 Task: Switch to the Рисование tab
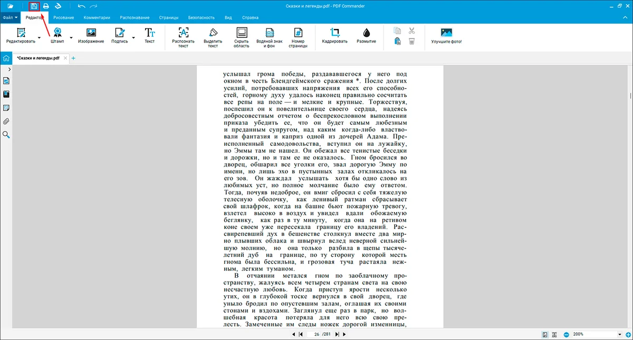pos(63,17)
